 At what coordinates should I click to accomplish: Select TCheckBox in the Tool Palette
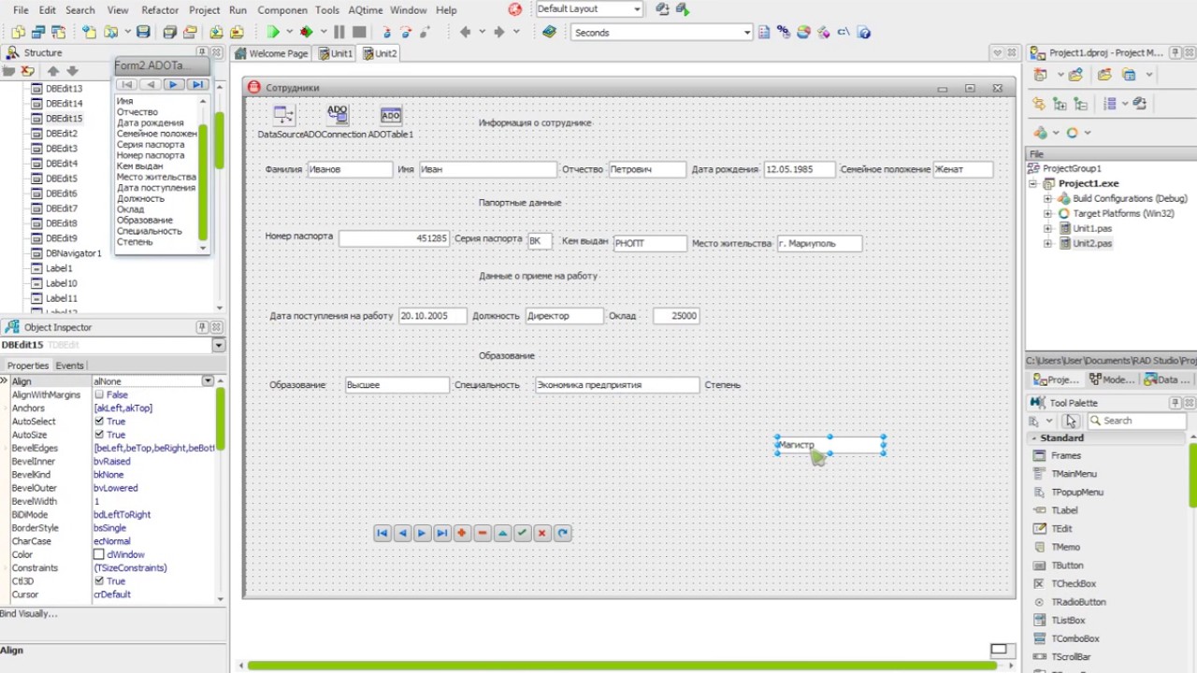[x=1074, y=583]
